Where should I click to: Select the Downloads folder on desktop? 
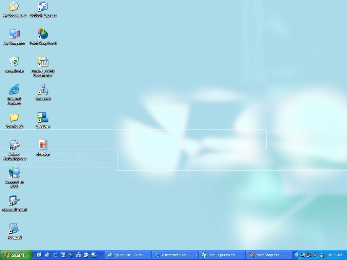point(14,117)
